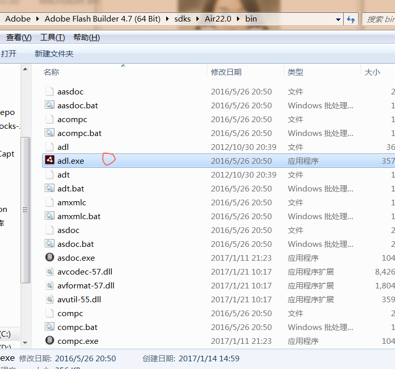Open the 查看(V) menu
This screenshot has height=369, width=395.
coord(18,37)
